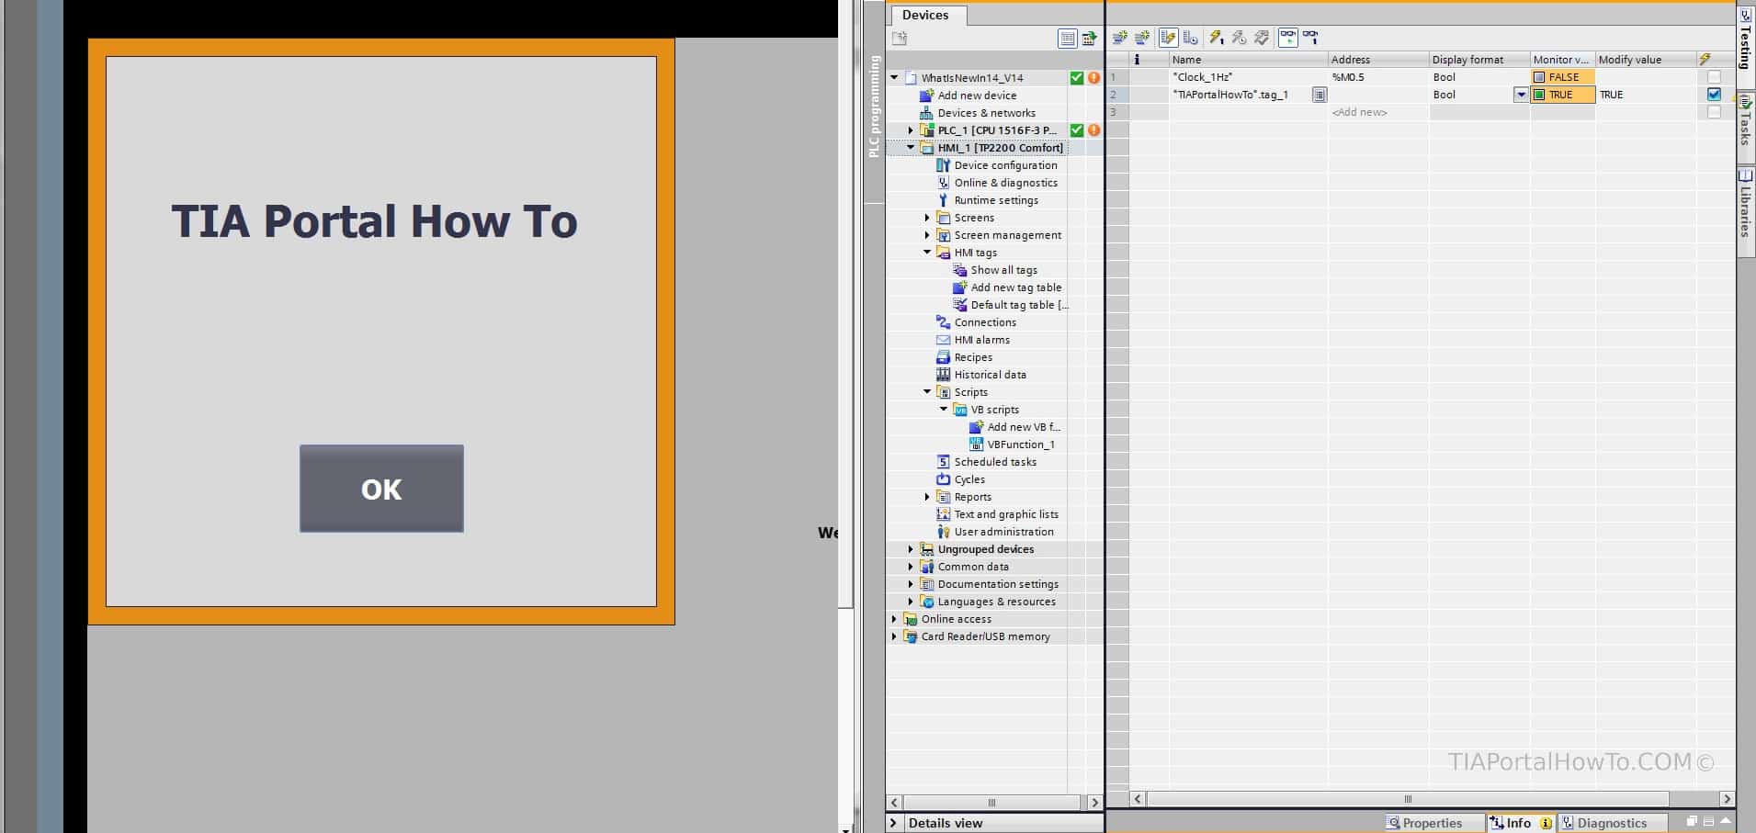
Task: Click Add new device in the tree
Action: [978, 95]
